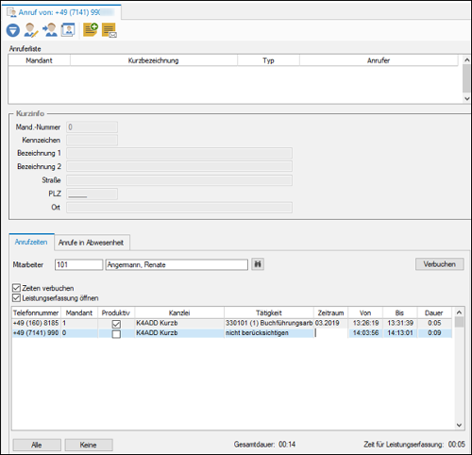Viewport: 472px width, 455px height.
Task: Click the Kurzbezeichnung column header
Action: 154,60
